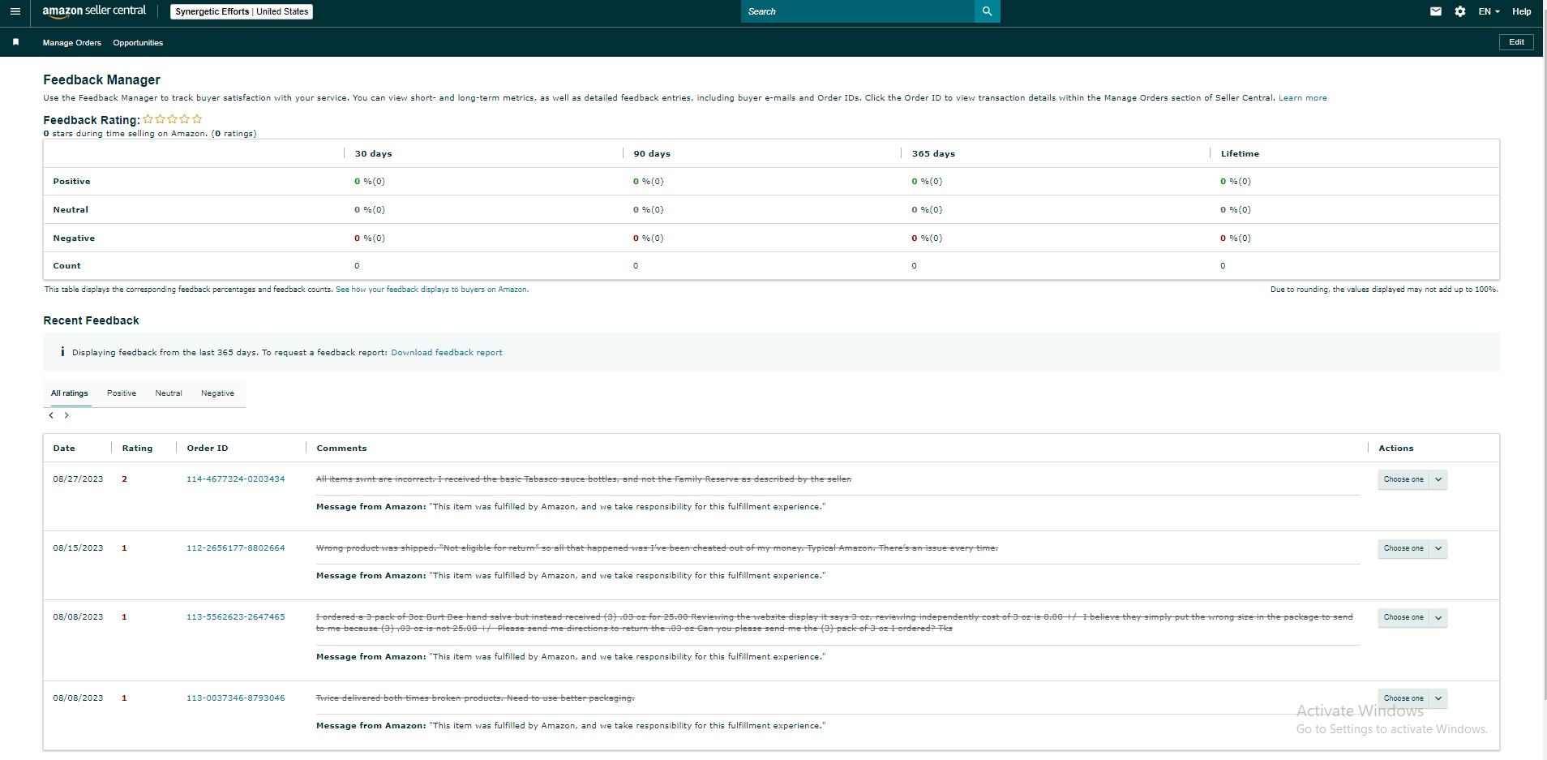Open order 112-2656177-8802664
The image size is (1547, 760).
[x=235, y=548]
